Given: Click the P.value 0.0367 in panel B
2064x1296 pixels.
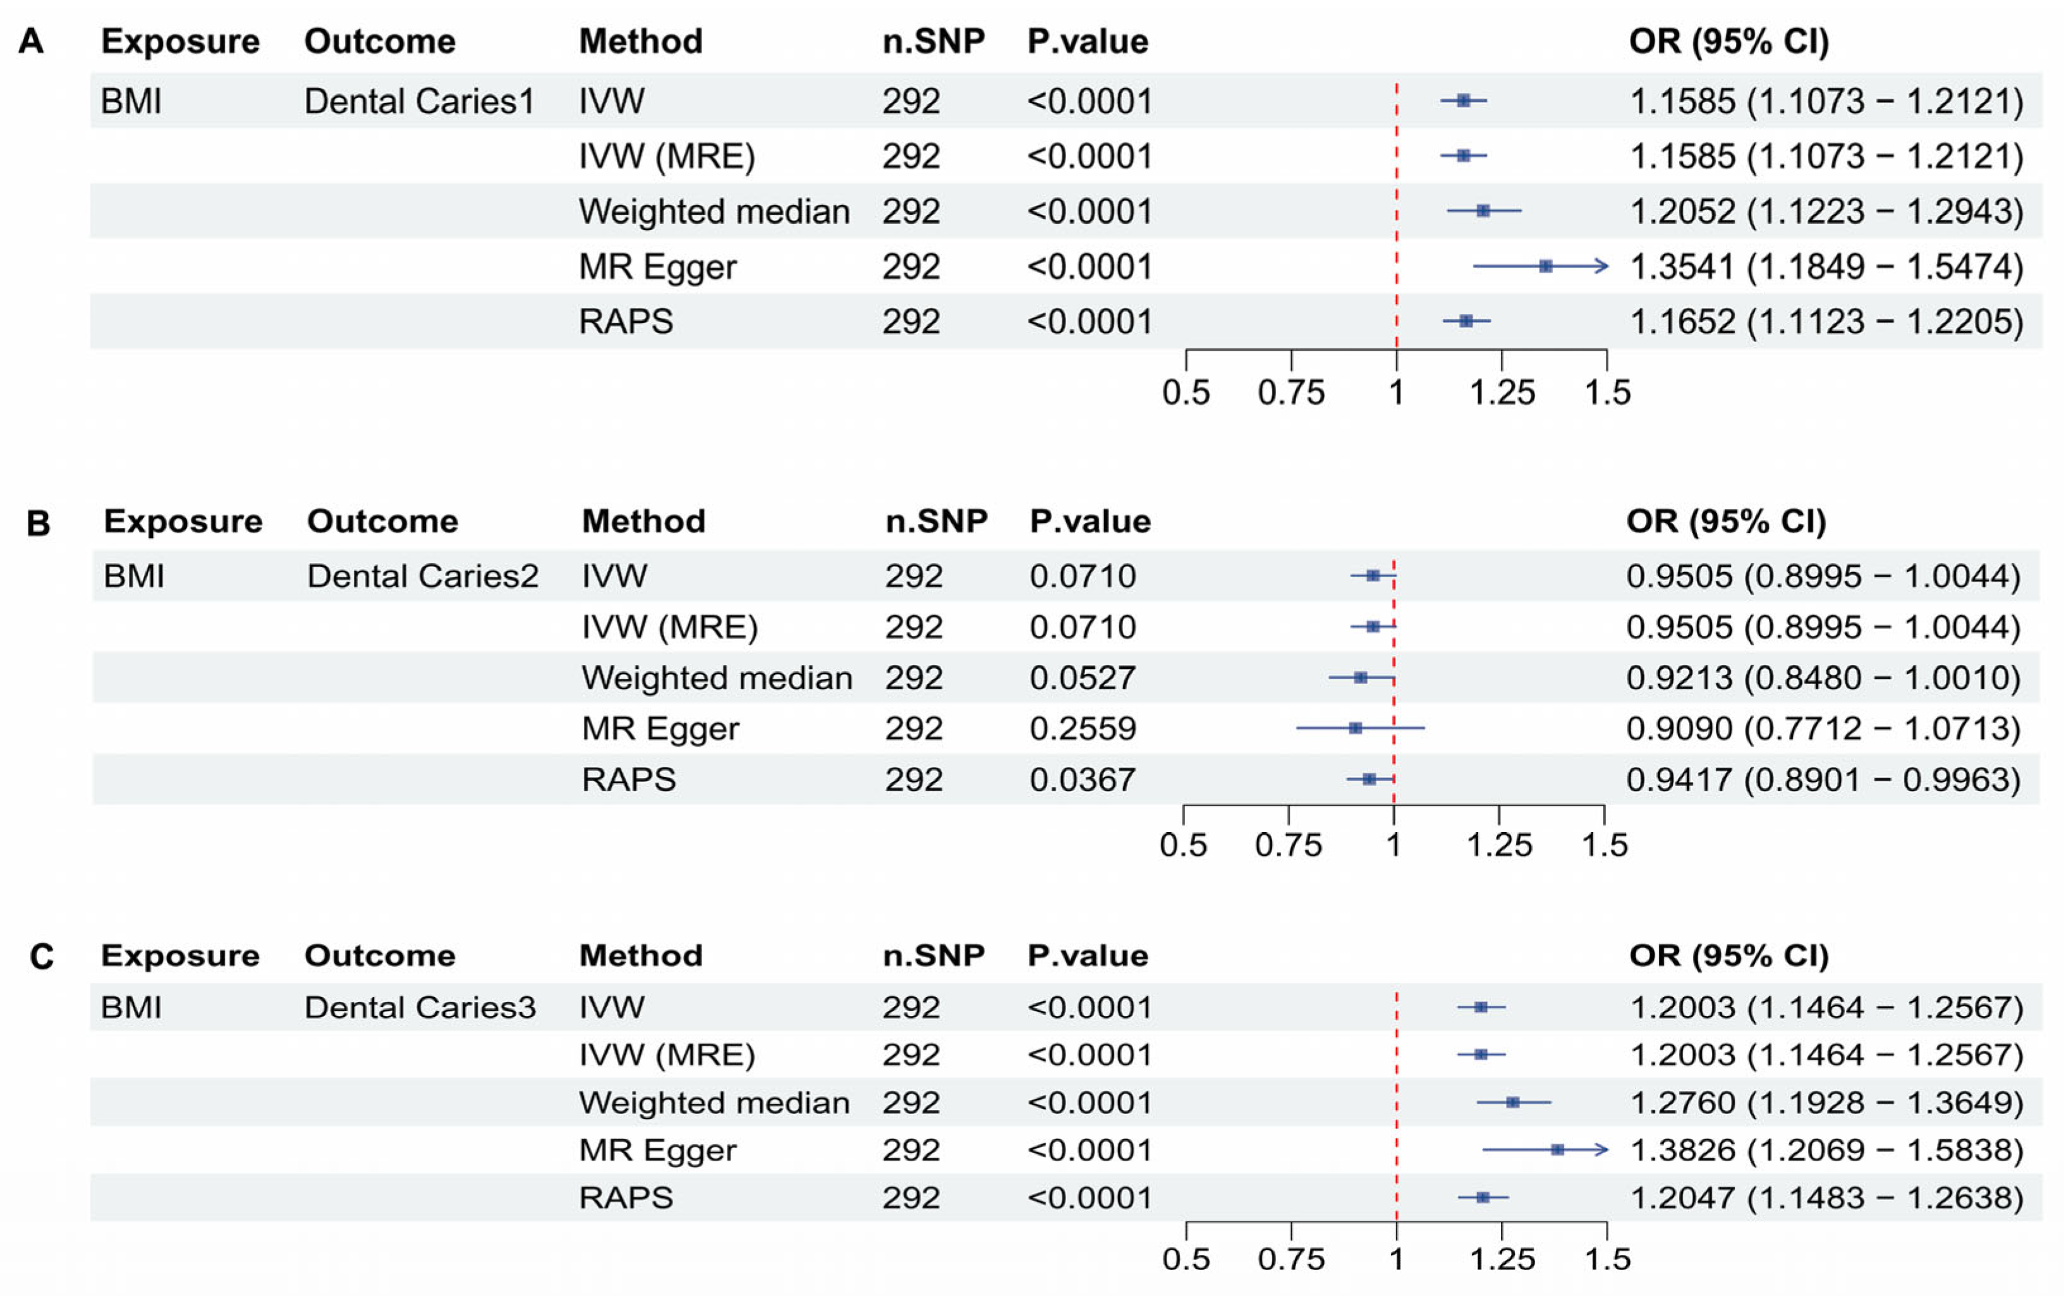Looking at the screenshot, I should pyautogui.click(x=1082, y=779).
